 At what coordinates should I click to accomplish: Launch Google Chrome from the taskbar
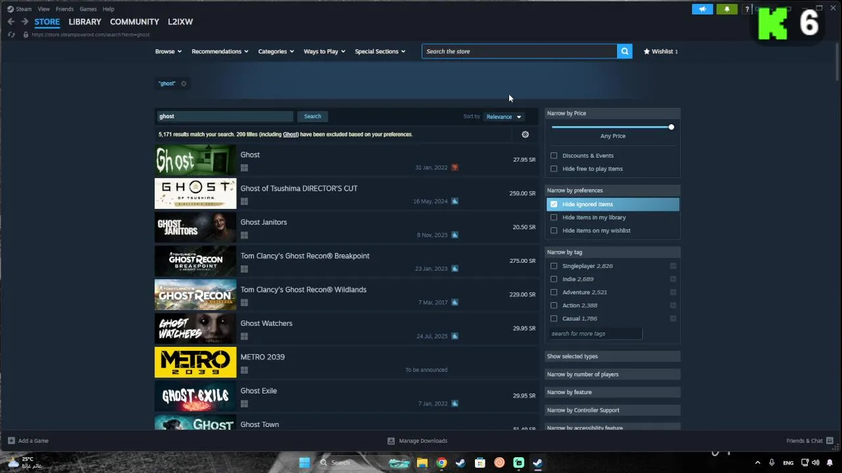[x=441, y=462]
